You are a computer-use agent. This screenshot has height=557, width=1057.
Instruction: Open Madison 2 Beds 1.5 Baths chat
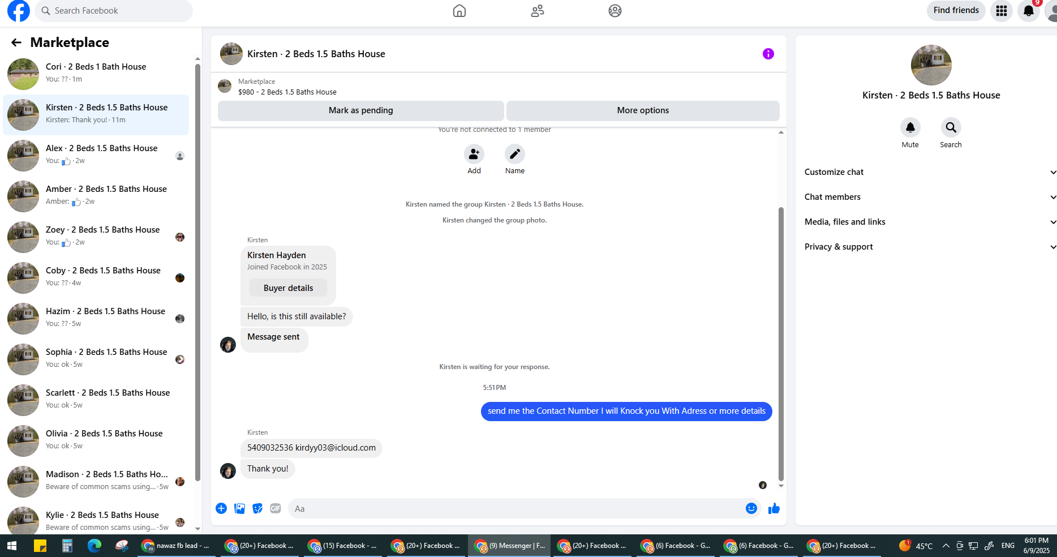point(96,481)
